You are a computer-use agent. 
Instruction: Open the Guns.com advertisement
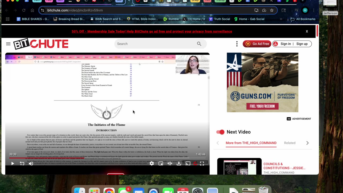coord(263,82)
